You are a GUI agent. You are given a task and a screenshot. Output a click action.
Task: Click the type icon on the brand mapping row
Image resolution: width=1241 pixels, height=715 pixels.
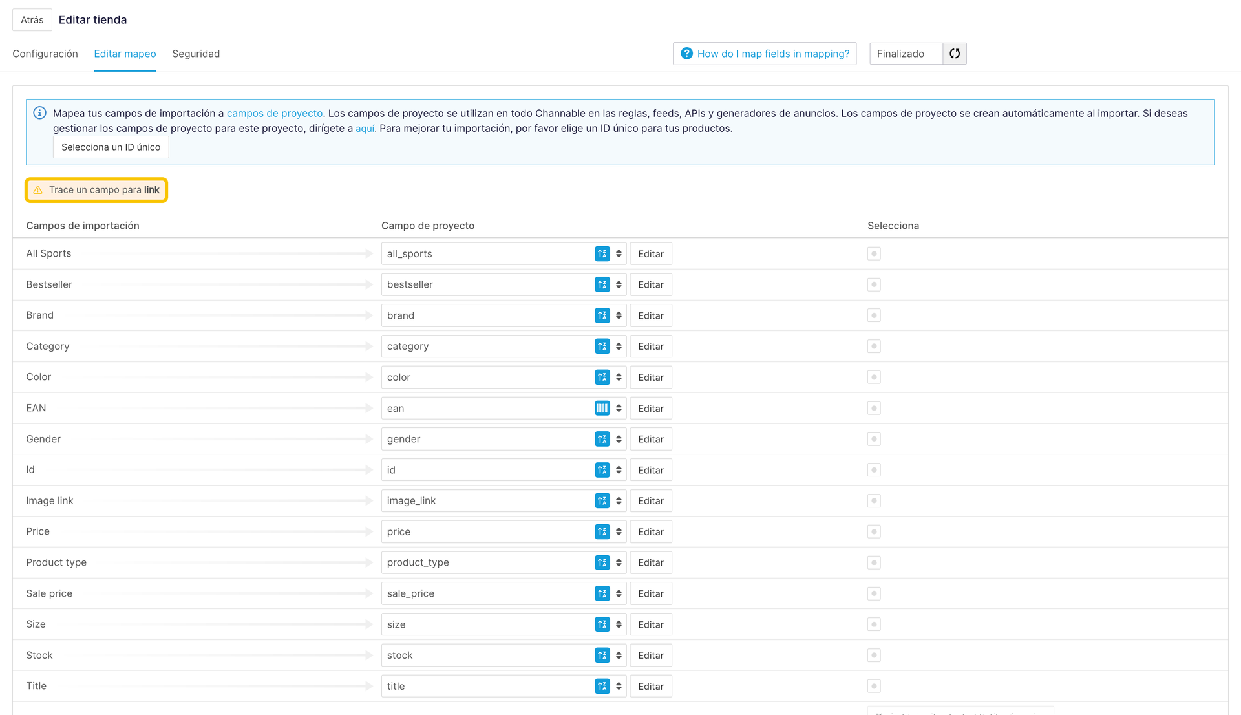click(x=602, y=315)
